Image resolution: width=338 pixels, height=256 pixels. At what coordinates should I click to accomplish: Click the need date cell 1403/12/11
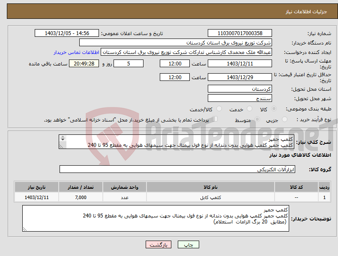pos(37,197)
